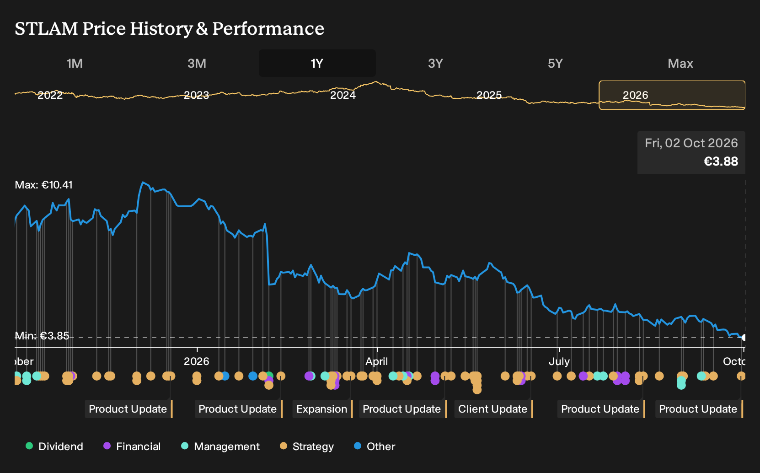
Task: Click lower teal Management dot between July and October
Action: pos(681,385)
